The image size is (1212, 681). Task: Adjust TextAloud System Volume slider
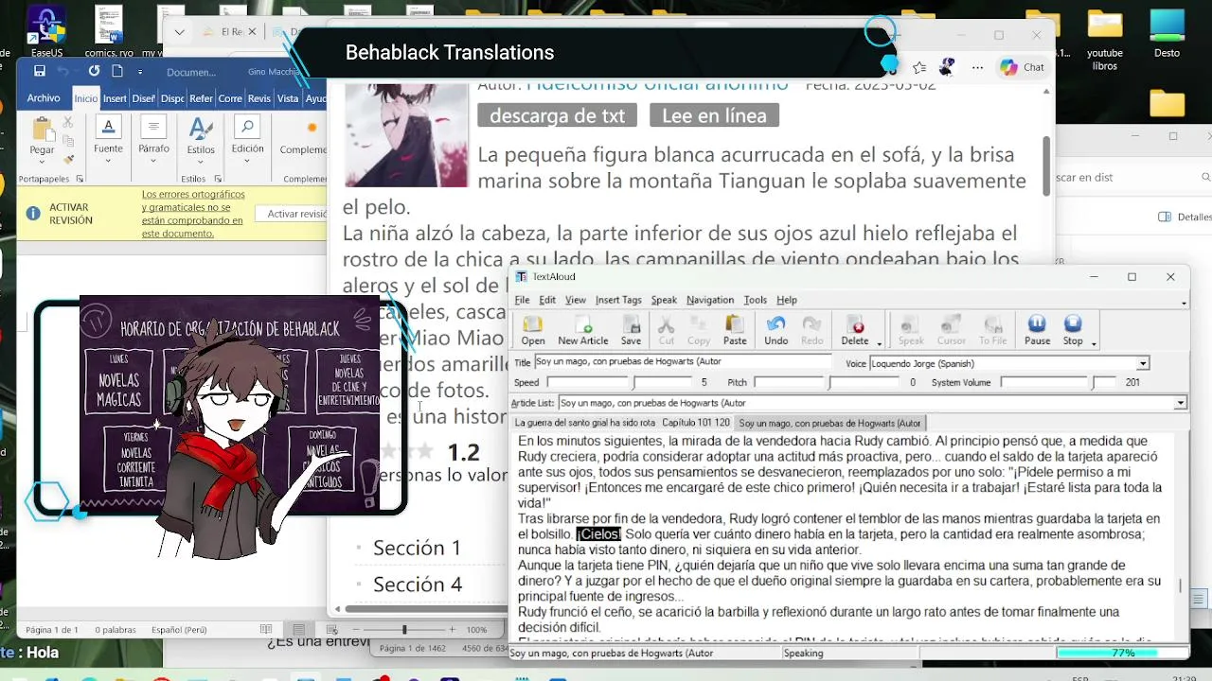pyautogui.click(x=1058, y=382)
